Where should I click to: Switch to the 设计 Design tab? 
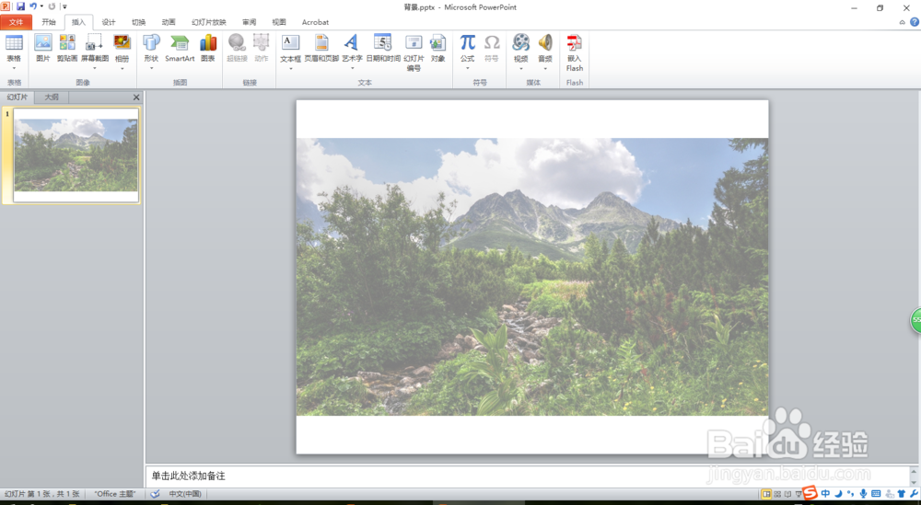tap(109, 22)
